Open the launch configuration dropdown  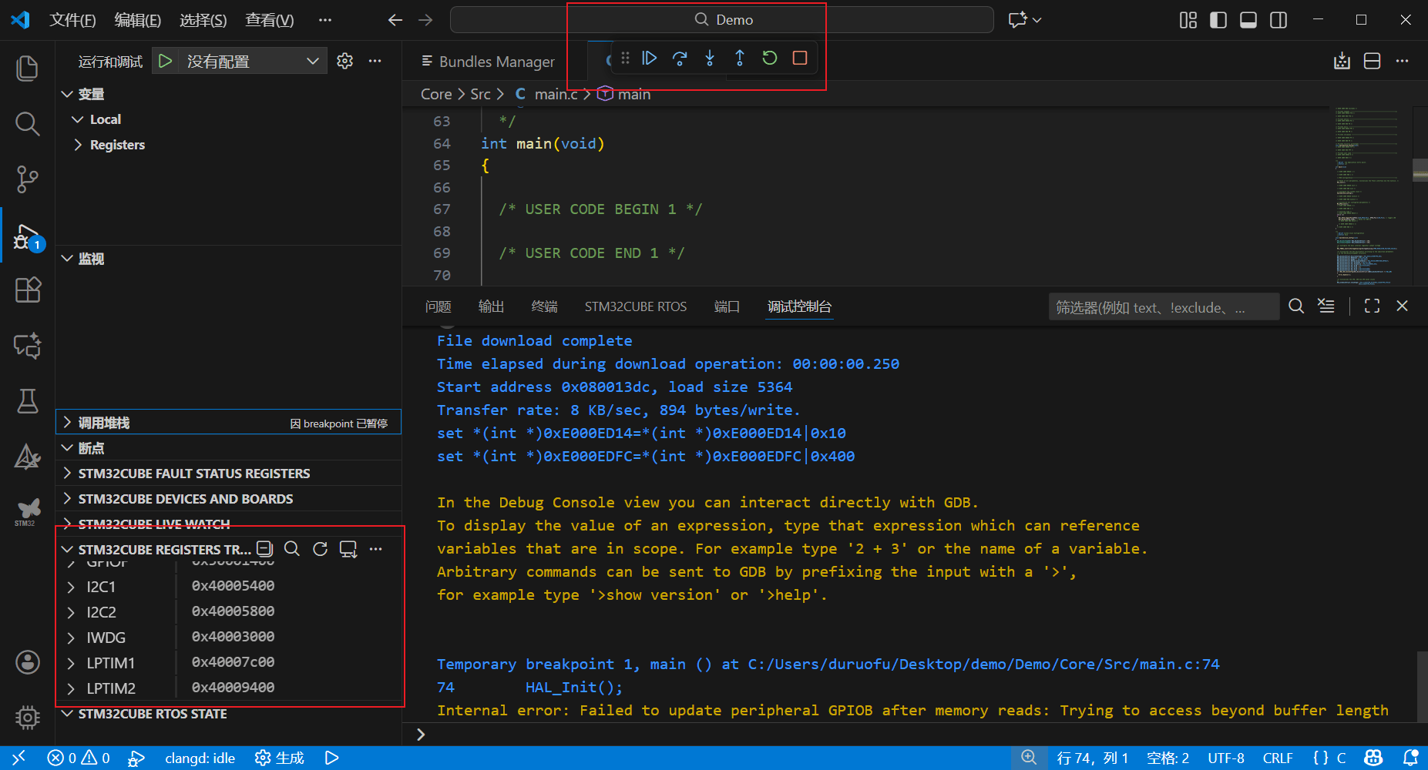[312, 62]
